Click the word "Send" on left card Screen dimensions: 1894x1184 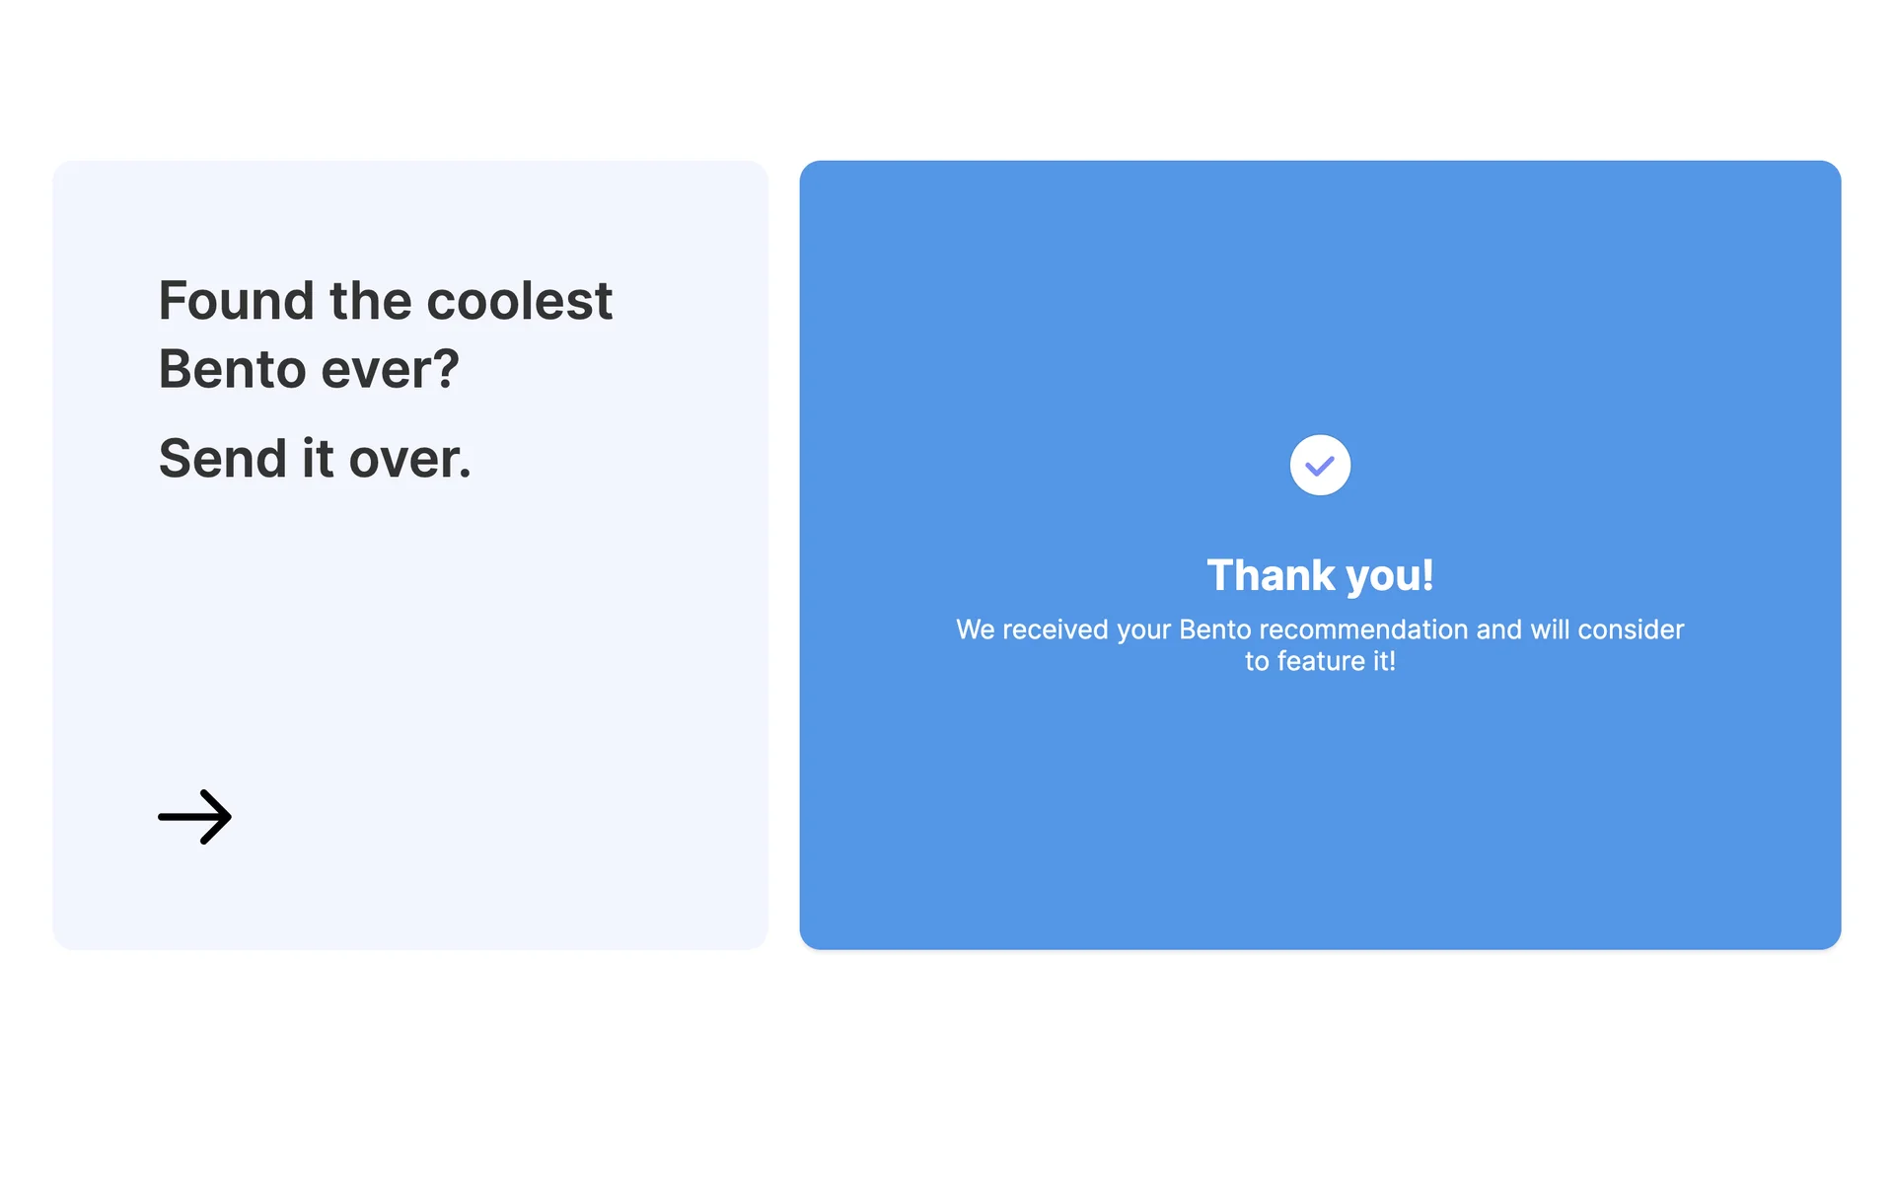pyautogui.click(x=222, y=459)
